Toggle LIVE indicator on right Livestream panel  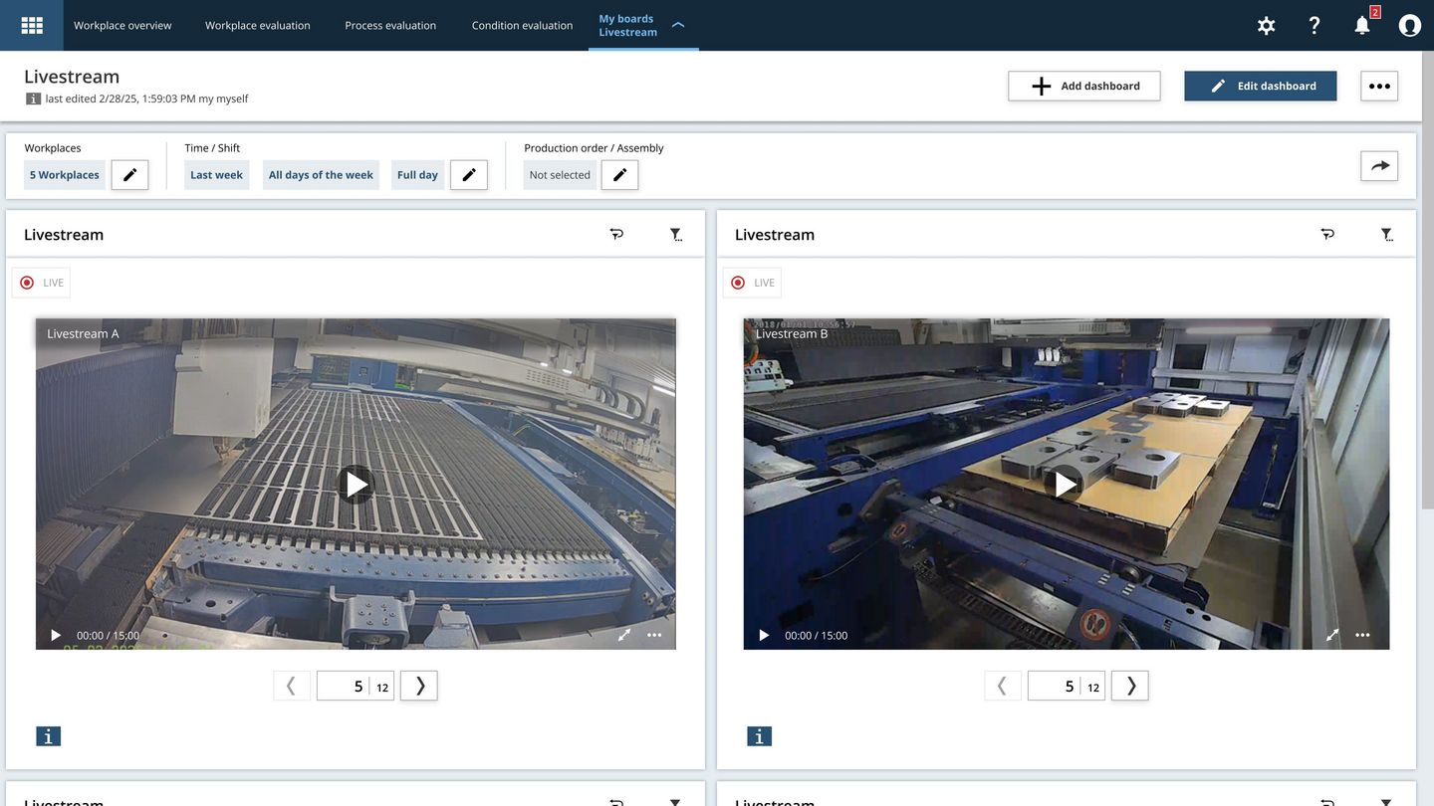tap(752, 283)
